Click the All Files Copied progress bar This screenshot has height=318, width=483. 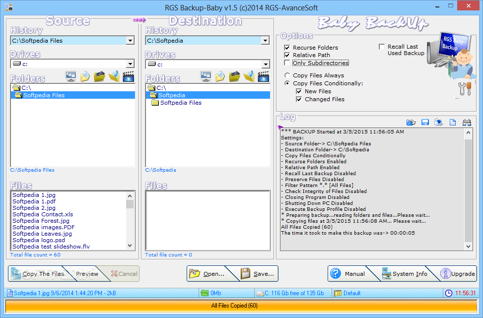[241, 306]
